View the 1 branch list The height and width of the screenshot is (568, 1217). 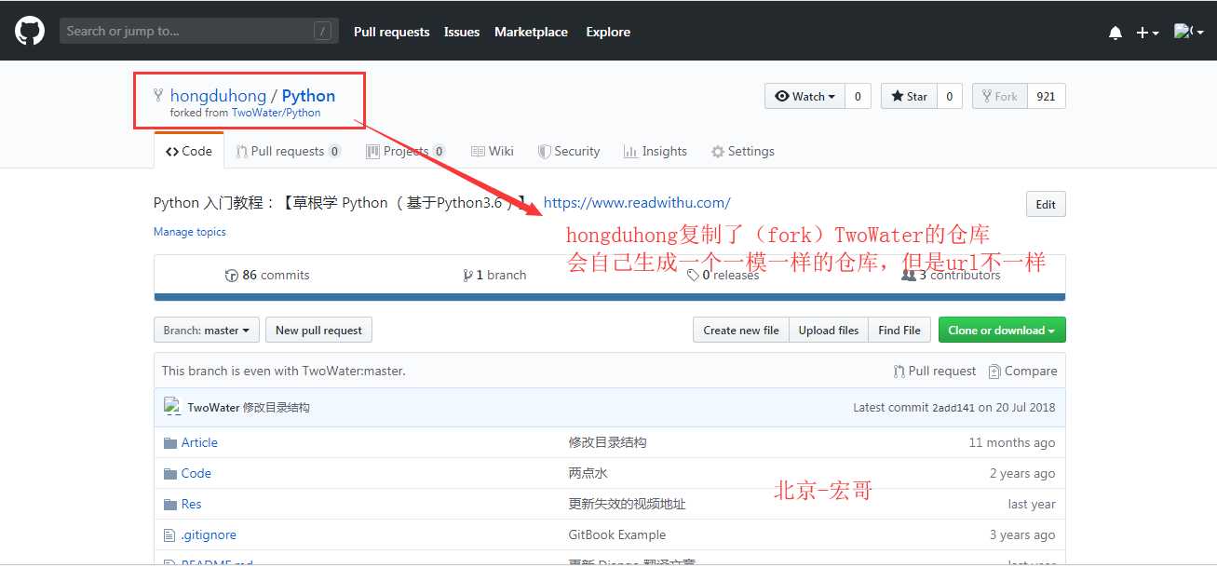494,275
